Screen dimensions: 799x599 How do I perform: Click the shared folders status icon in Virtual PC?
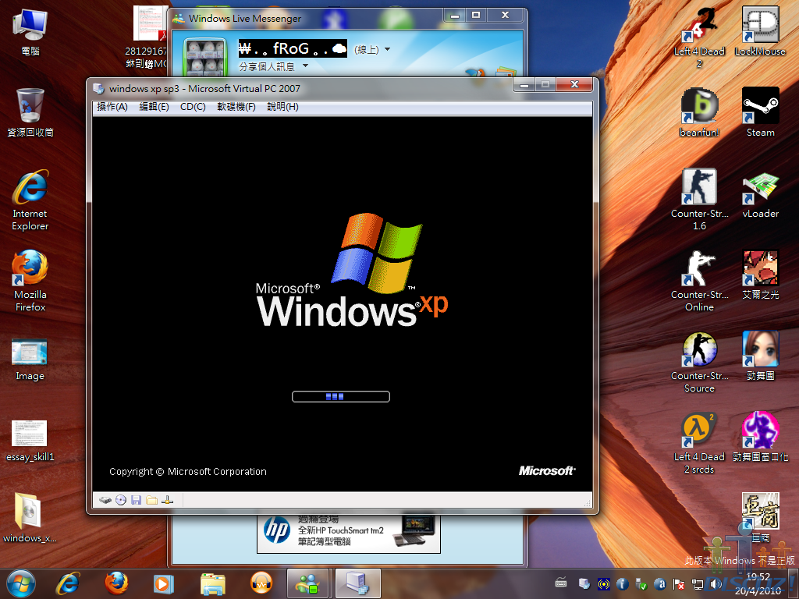pos(152,500)
